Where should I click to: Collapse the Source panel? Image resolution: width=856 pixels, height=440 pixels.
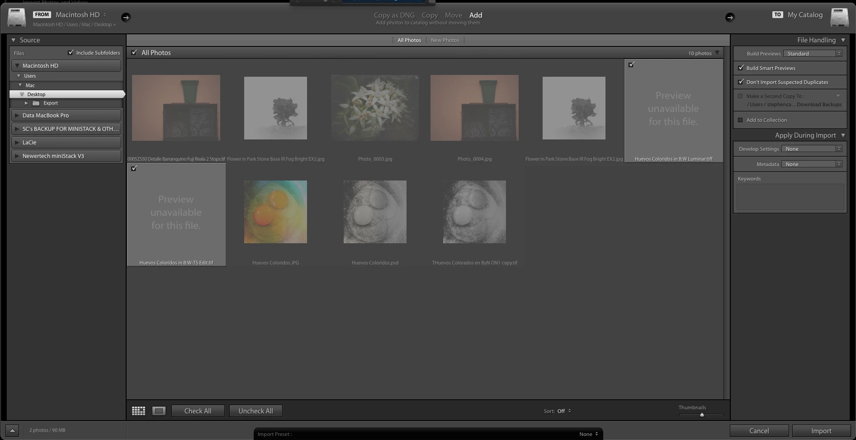(14, 40)
